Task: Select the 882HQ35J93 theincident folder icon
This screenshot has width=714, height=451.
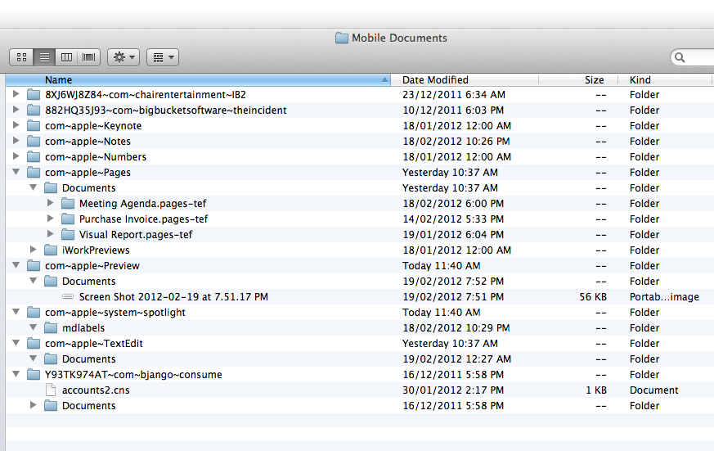Action: tap(34, 110)
